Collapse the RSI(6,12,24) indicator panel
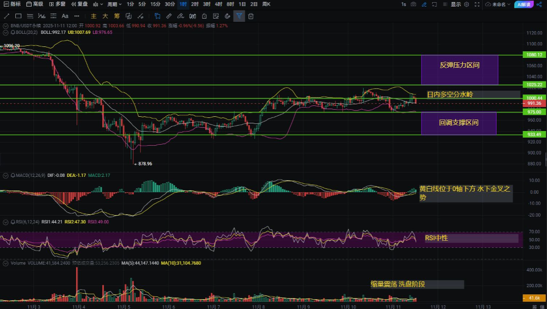The height and width of the screenshot is (309, 547). click(x=5, y=222)
